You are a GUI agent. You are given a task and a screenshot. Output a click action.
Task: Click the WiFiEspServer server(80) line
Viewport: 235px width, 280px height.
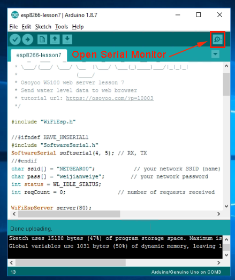(x=51, y=208)
